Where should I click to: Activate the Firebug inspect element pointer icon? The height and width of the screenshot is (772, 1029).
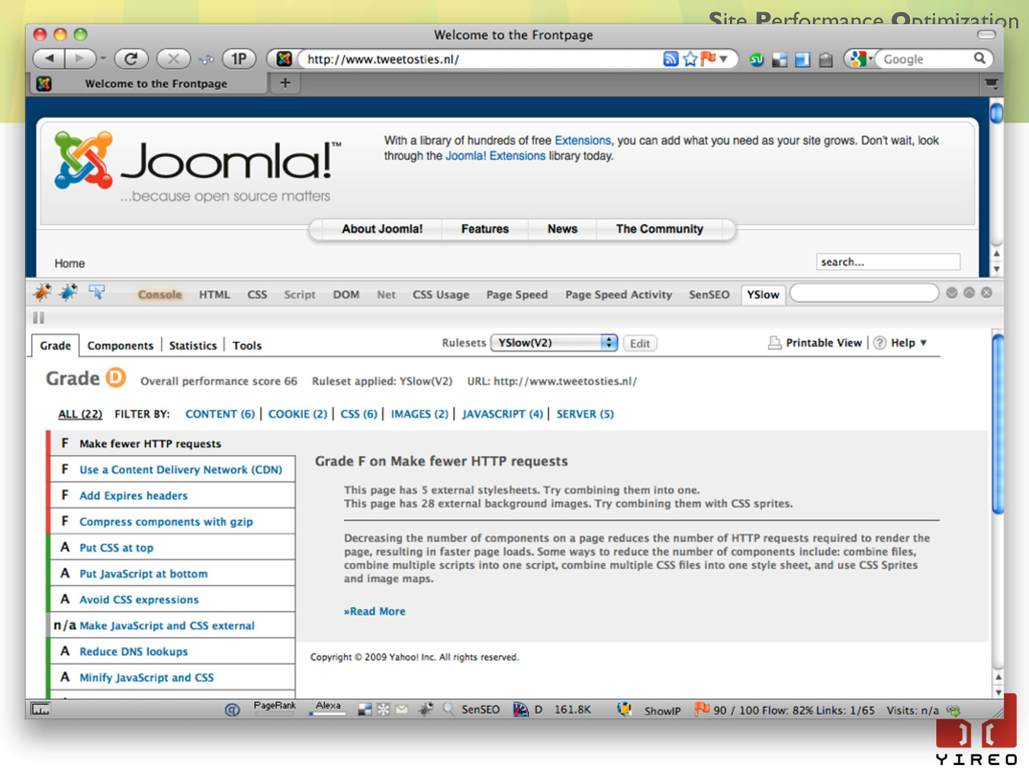(97, 293)
